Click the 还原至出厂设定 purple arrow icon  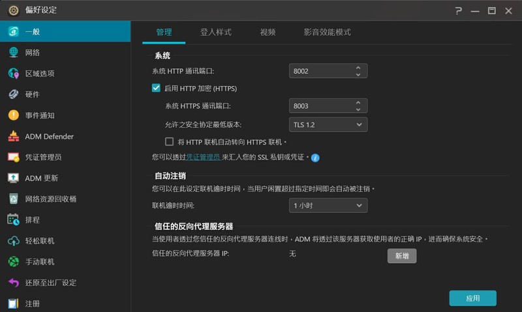(x=13, y=283)
